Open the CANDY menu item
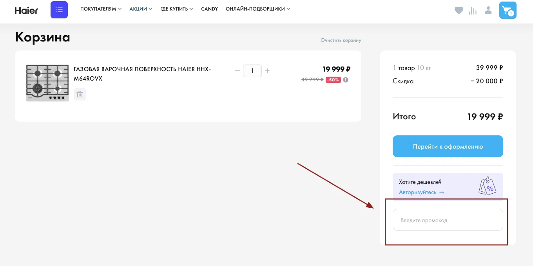This screenshot has width=533, height=266. point(209,9)
